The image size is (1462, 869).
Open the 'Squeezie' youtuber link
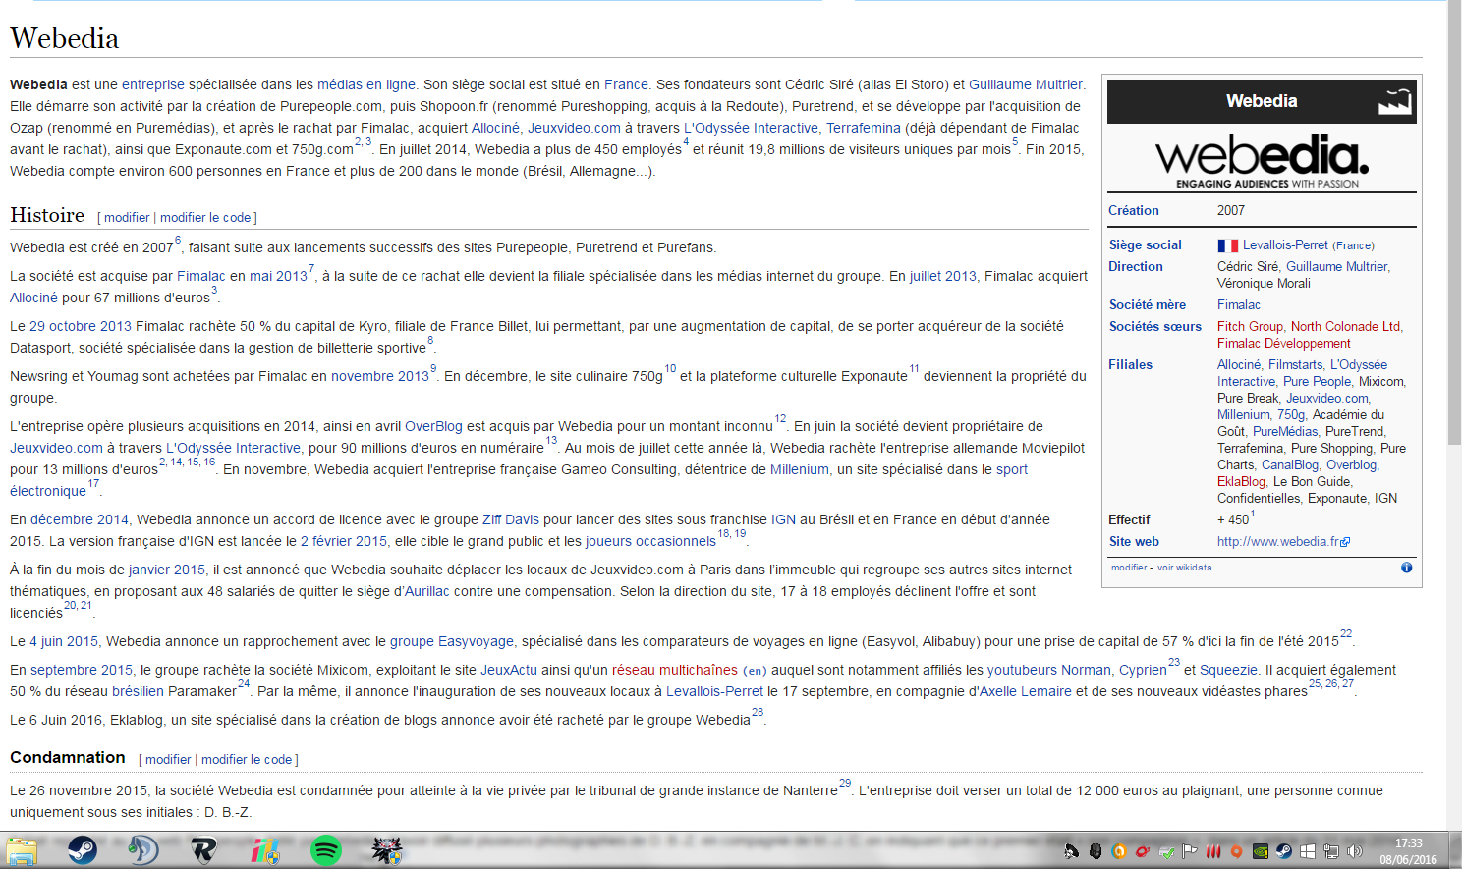pos(1229,670)
